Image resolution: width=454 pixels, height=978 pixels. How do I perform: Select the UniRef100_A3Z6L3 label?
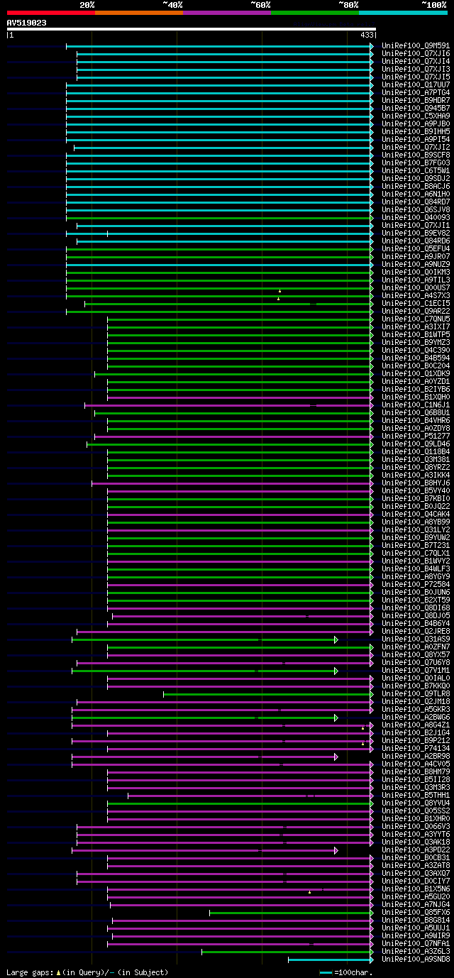tap(416, 952)
